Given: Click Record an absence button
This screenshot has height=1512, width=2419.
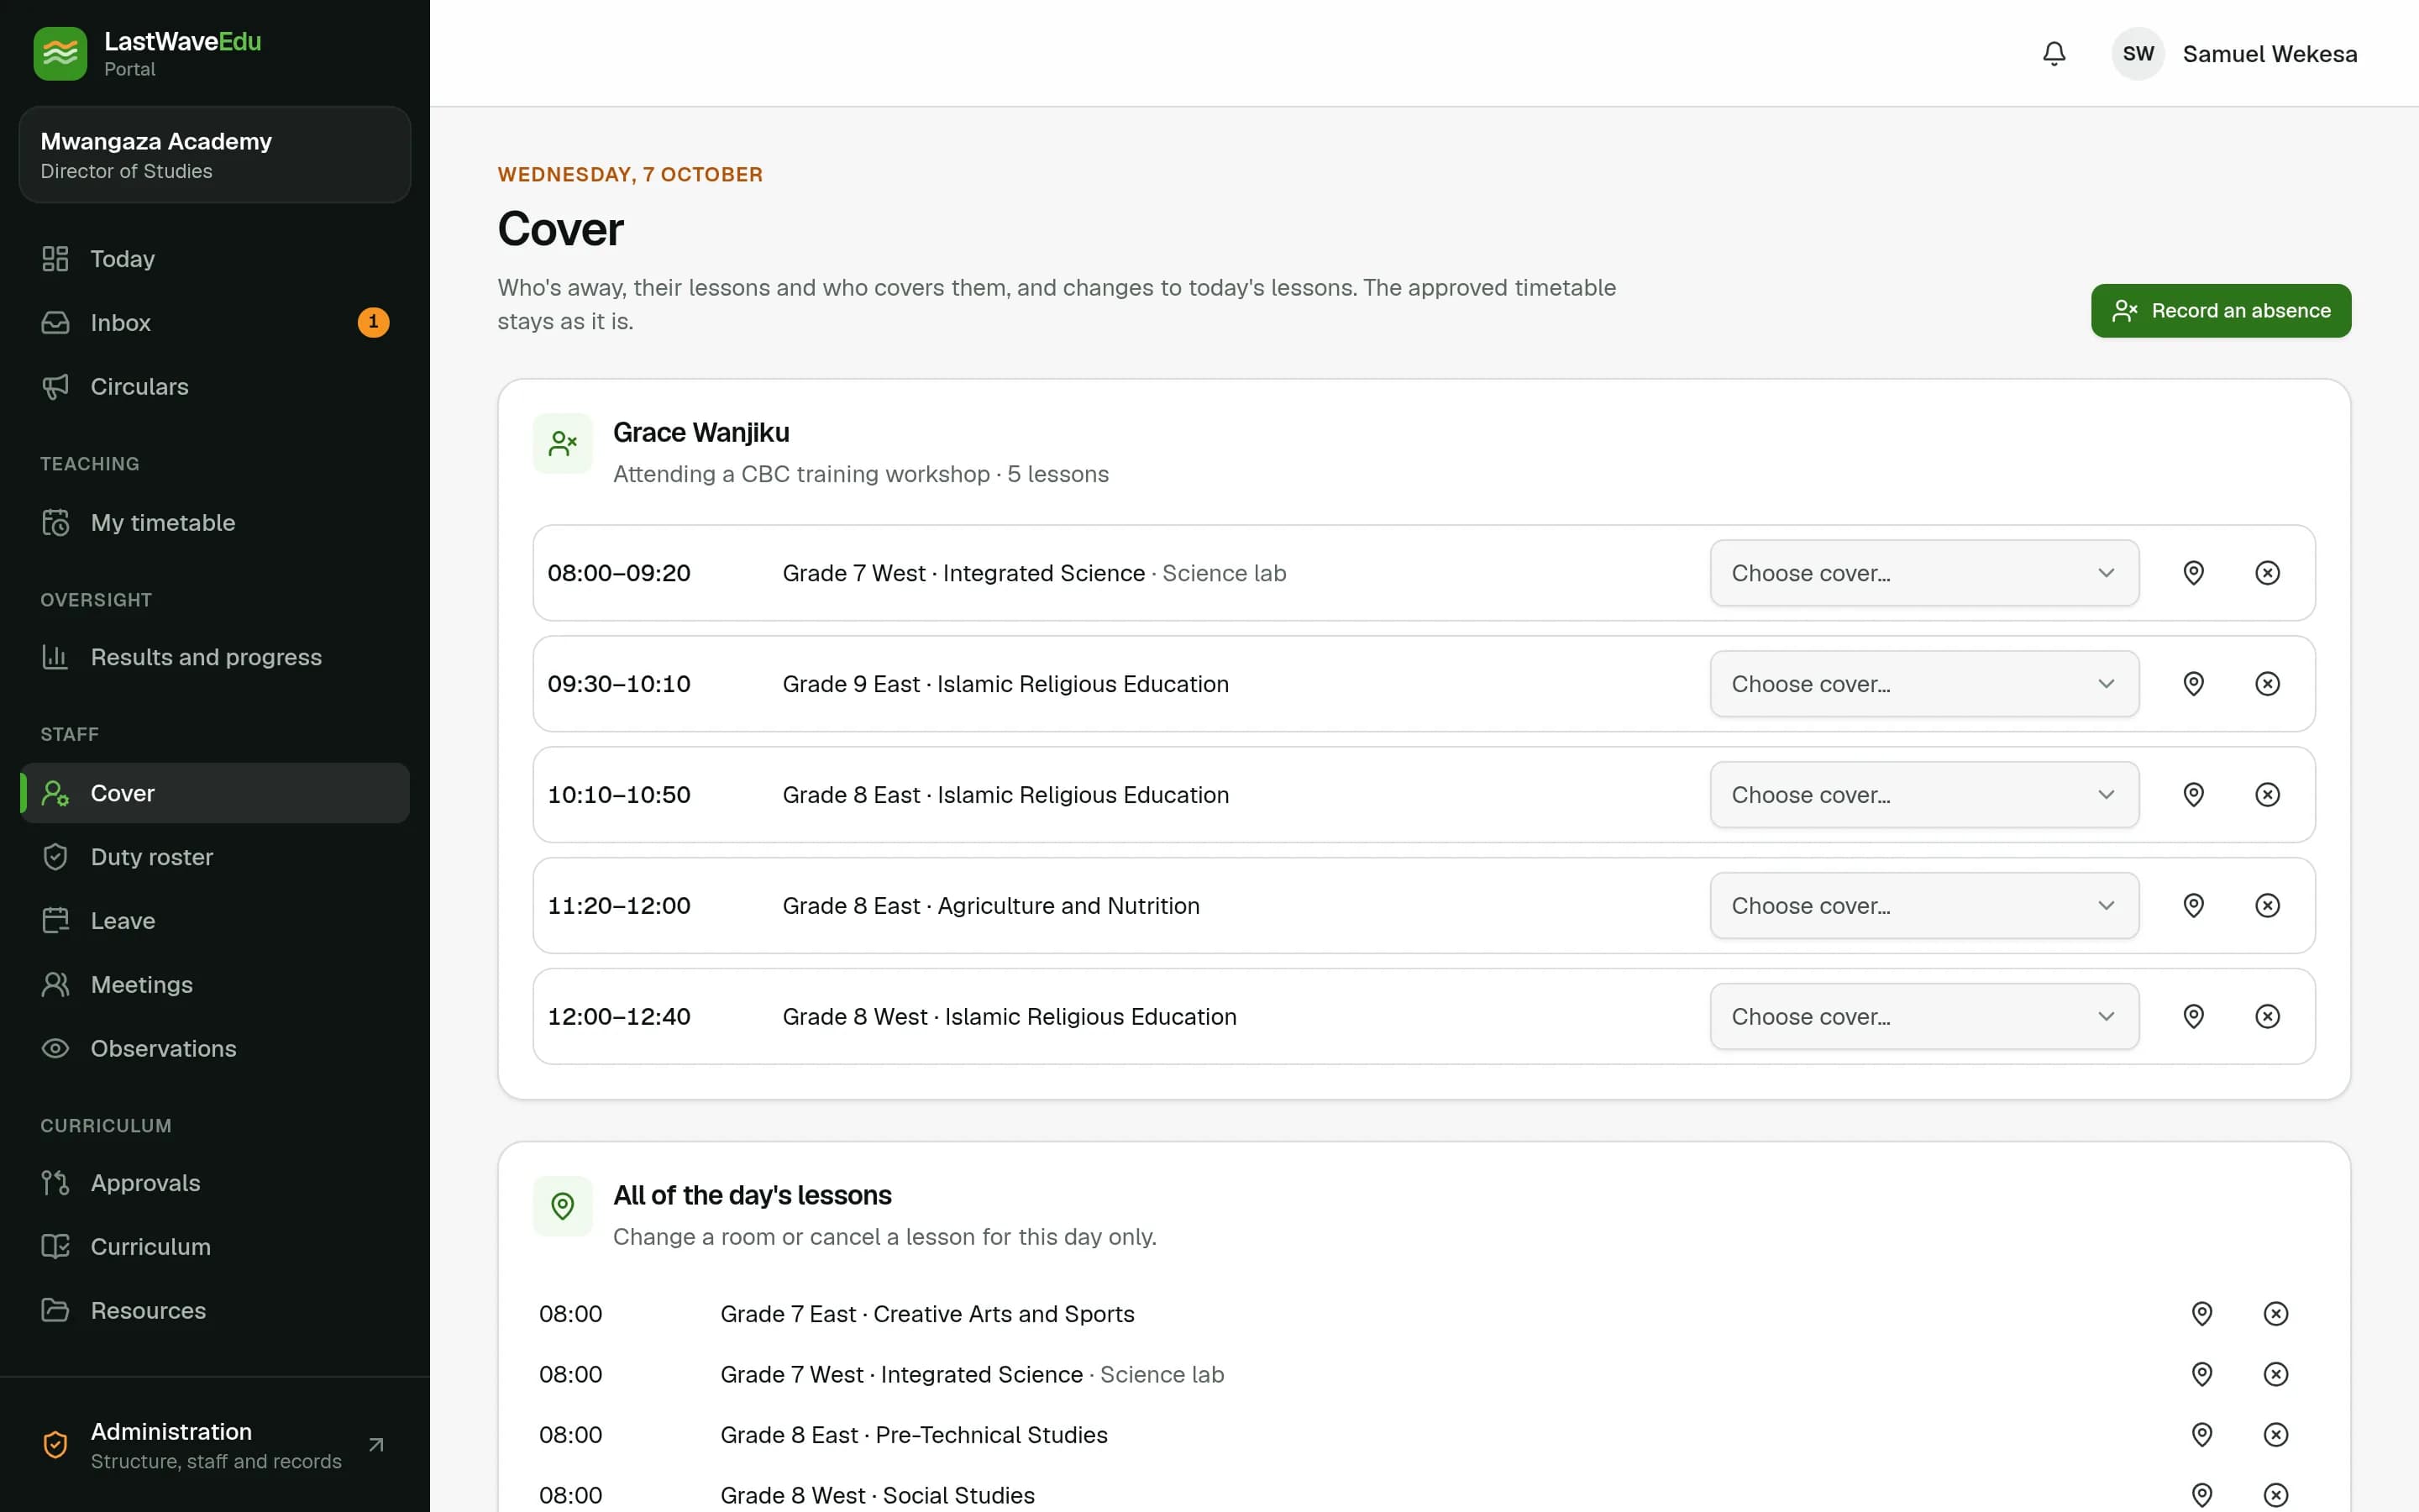Looking at the screenshot, I should 2221,311.
